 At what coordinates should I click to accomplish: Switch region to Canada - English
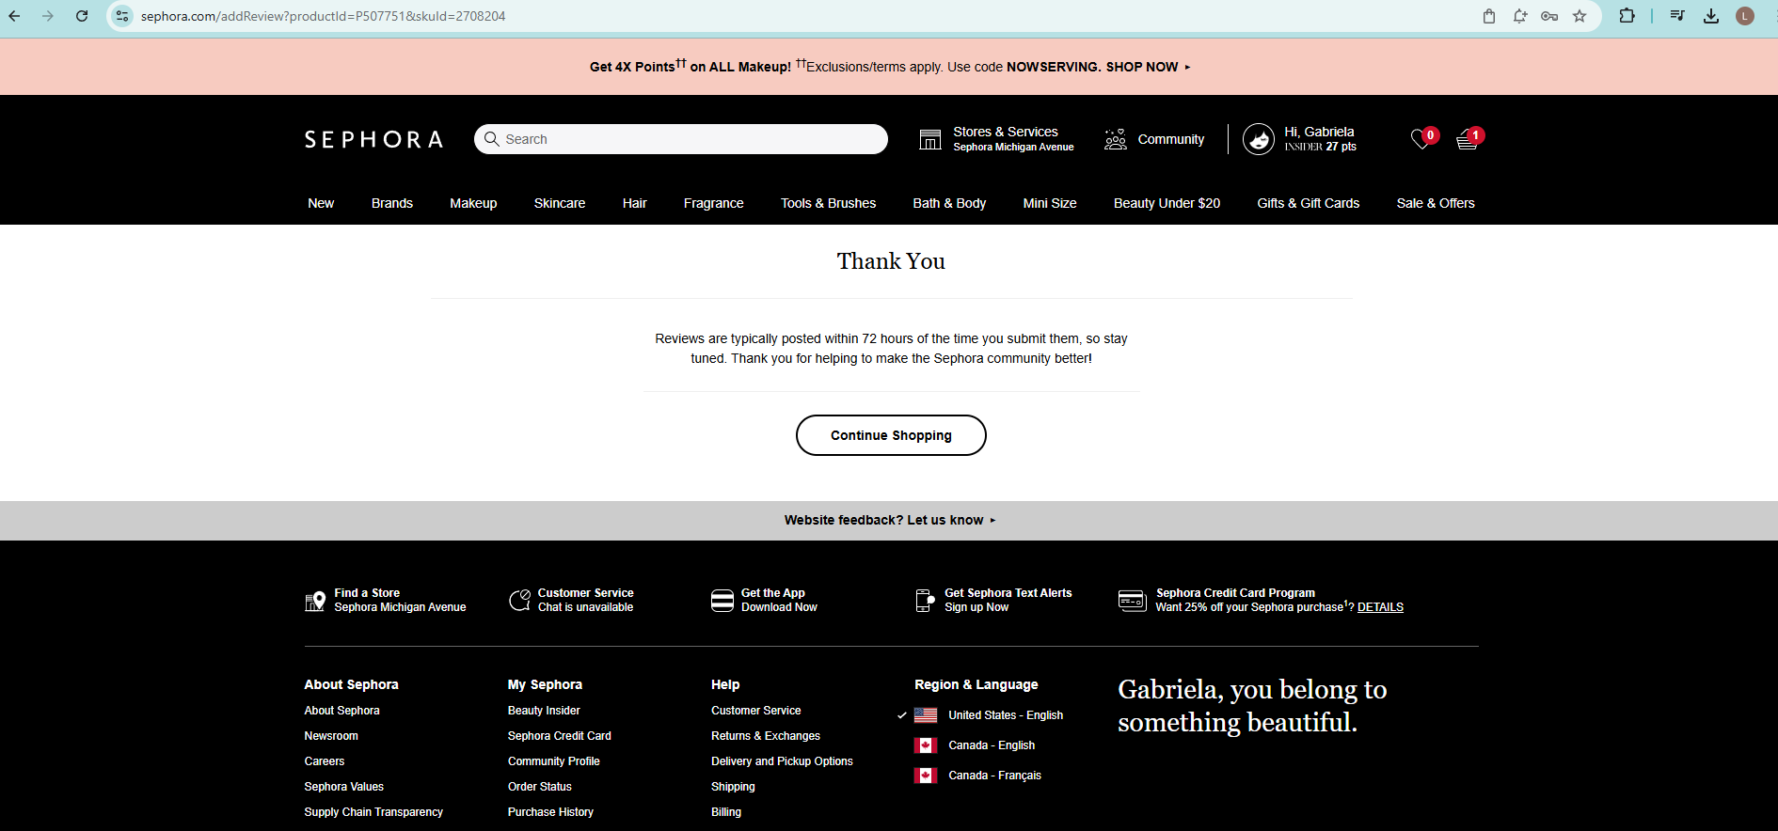[x=991, y=745]
